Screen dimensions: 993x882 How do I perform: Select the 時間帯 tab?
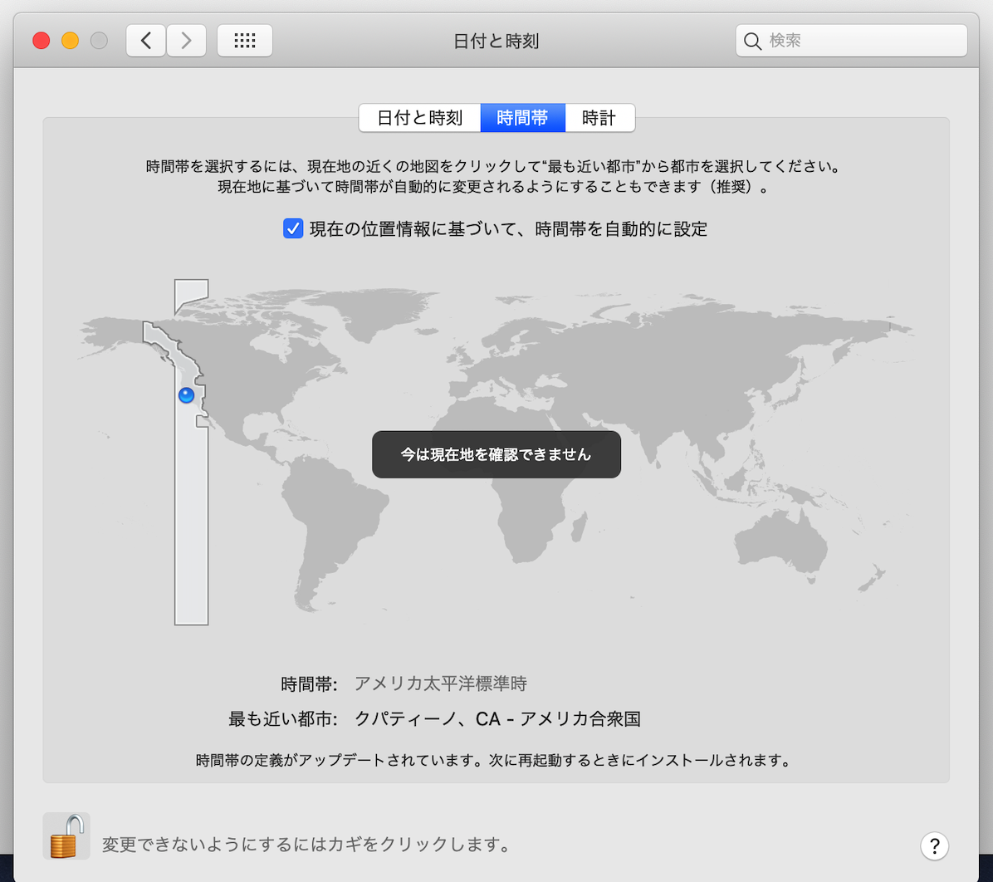click(522, 118)
